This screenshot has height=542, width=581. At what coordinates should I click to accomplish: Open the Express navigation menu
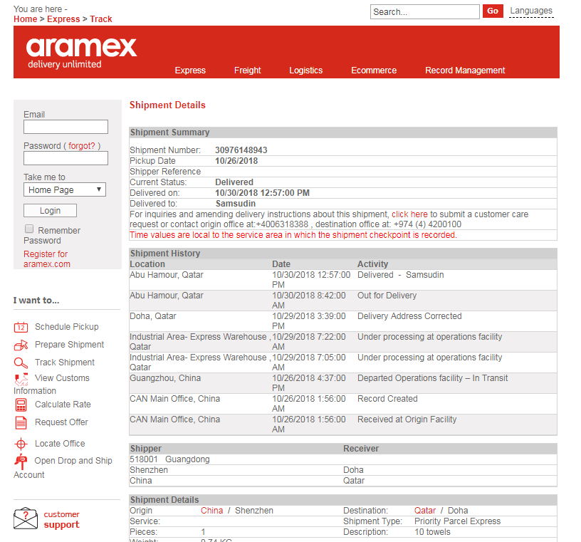click(190, 71)
